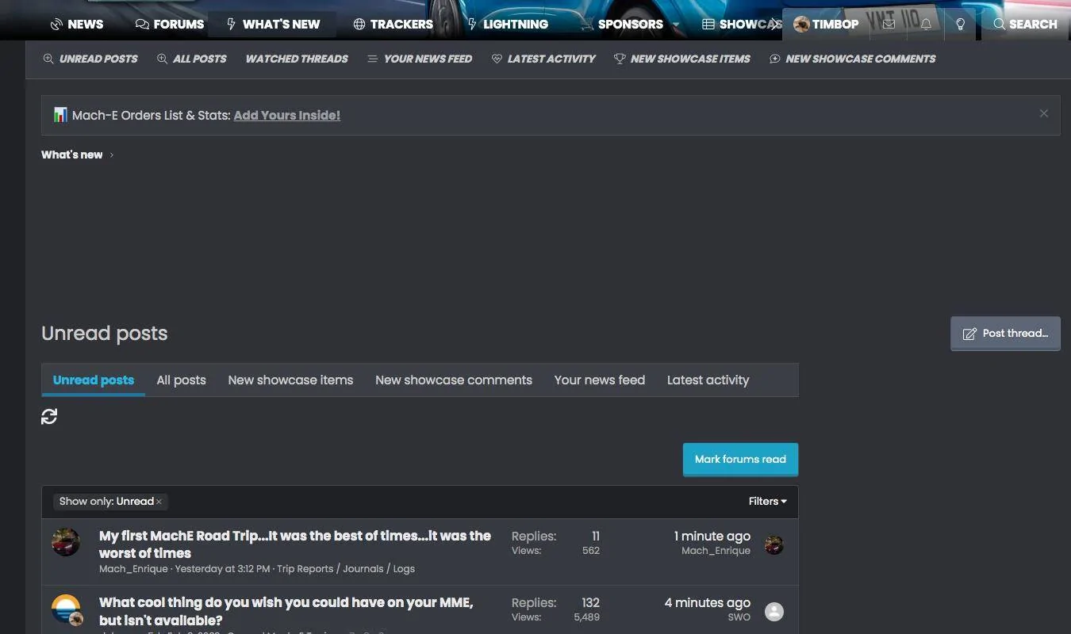Open the Filters dropdown

pyautogui.click(x=767, y=501)
